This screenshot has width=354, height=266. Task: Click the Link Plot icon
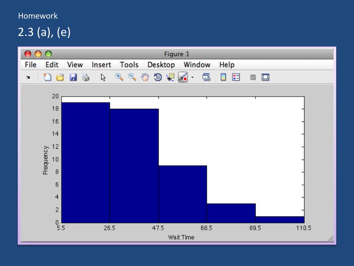[206, 77]
